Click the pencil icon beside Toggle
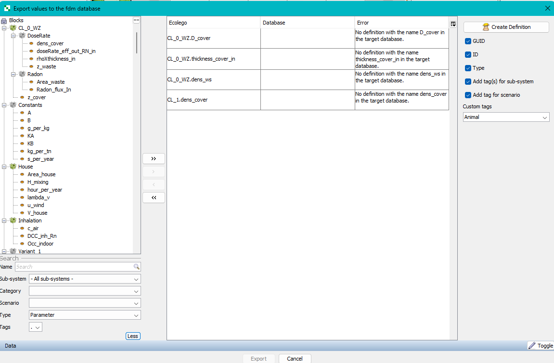The image size is (554, 363). [x=532, y=346]
